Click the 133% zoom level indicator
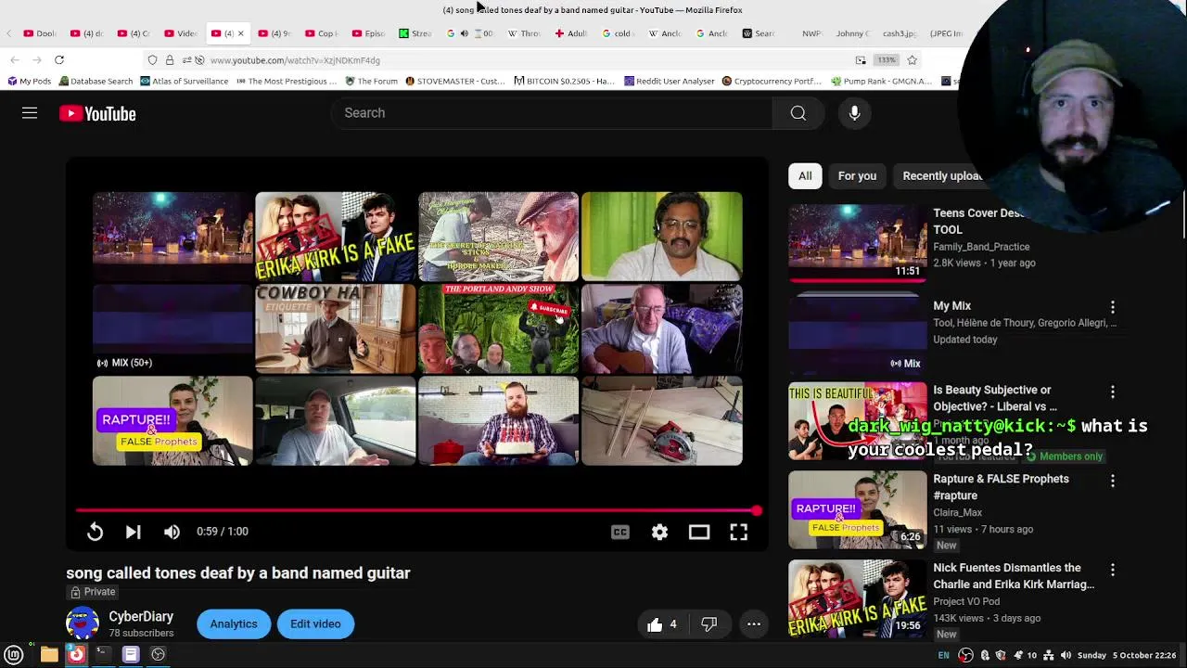The image size is (1187, 668). pos(887,60)
